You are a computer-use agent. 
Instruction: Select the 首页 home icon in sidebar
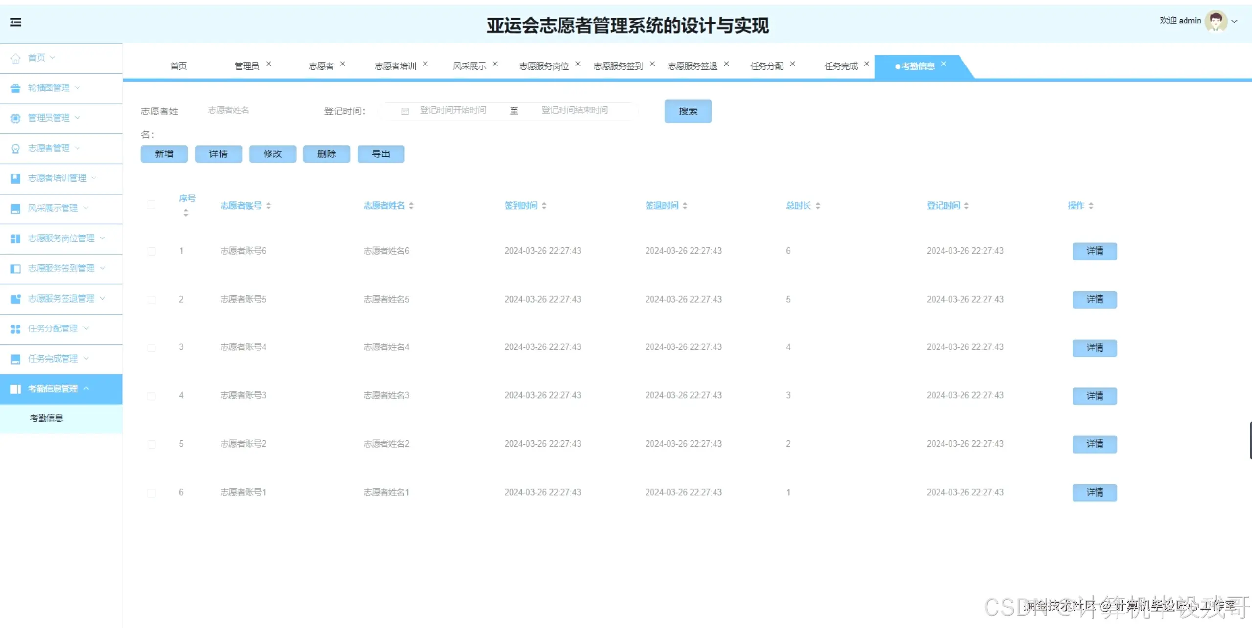coord(15,57)
